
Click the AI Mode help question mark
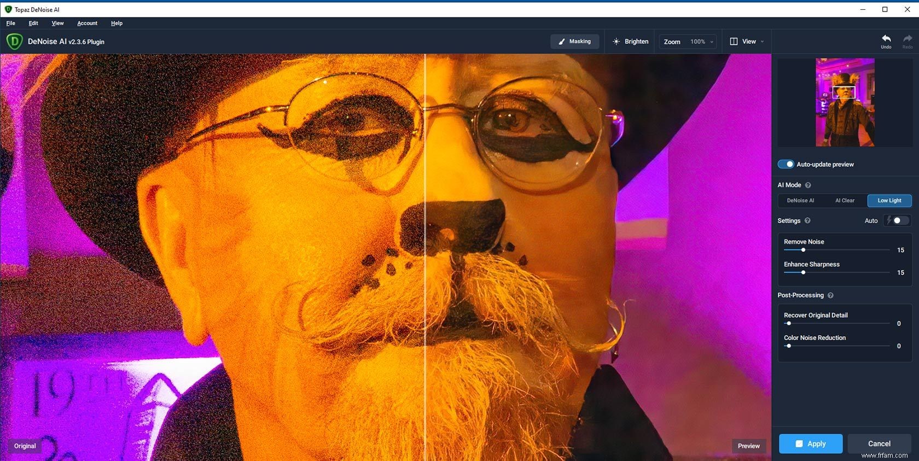tap(808, 185)
